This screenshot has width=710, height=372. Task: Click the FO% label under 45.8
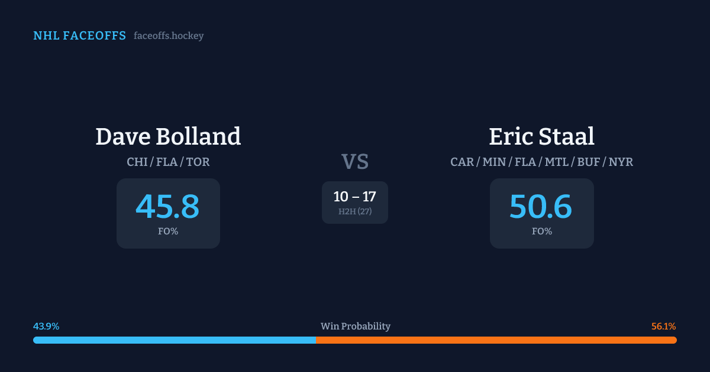[168, 231]
